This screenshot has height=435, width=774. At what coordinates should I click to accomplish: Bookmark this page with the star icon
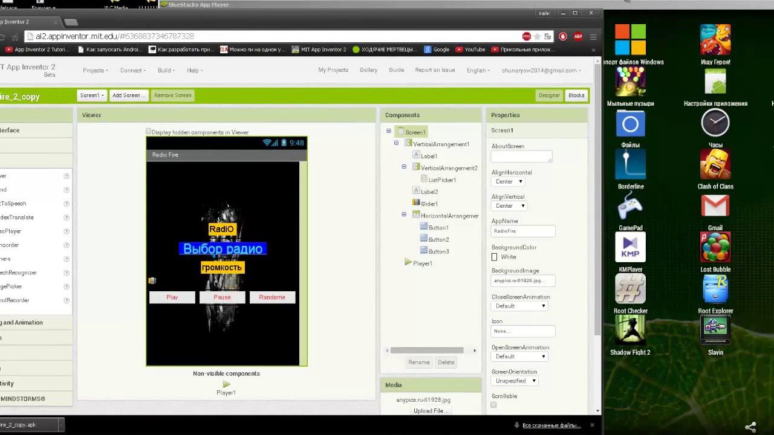pyautogui.click(x=537, y=36)
